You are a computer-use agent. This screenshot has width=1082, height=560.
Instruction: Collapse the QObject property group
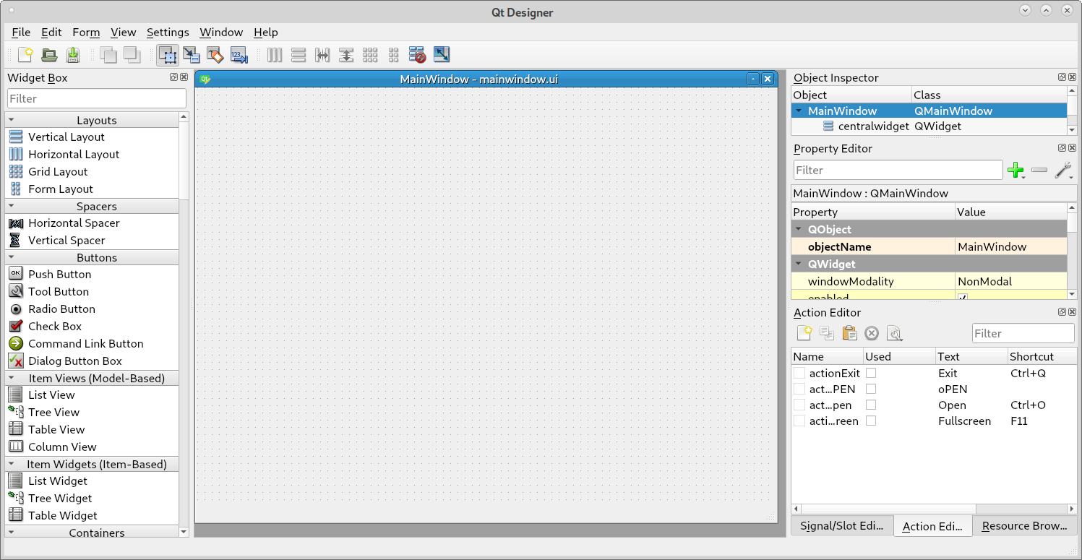click(x=799, y=229)
